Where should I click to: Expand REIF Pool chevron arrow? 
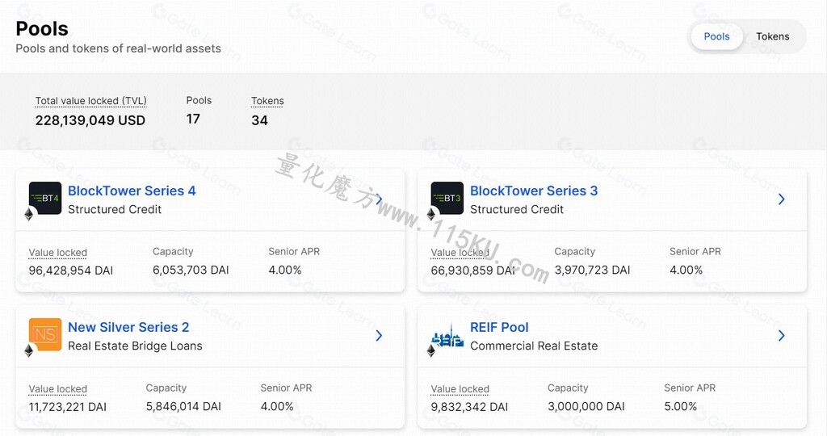[781, 336]
